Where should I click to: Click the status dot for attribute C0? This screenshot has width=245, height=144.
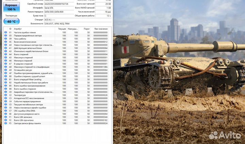pyautogui.click(x=6, y=92)
